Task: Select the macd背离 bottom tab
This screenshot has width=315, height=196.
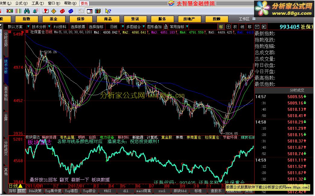Action: (x=143, y=191)
